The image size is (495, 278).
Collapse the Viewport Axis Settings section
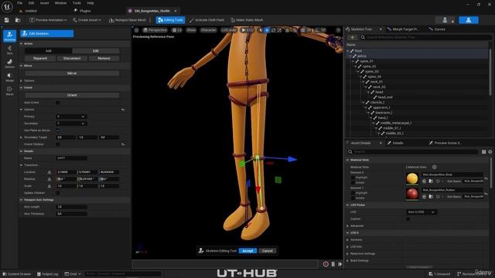click(21, 200)
